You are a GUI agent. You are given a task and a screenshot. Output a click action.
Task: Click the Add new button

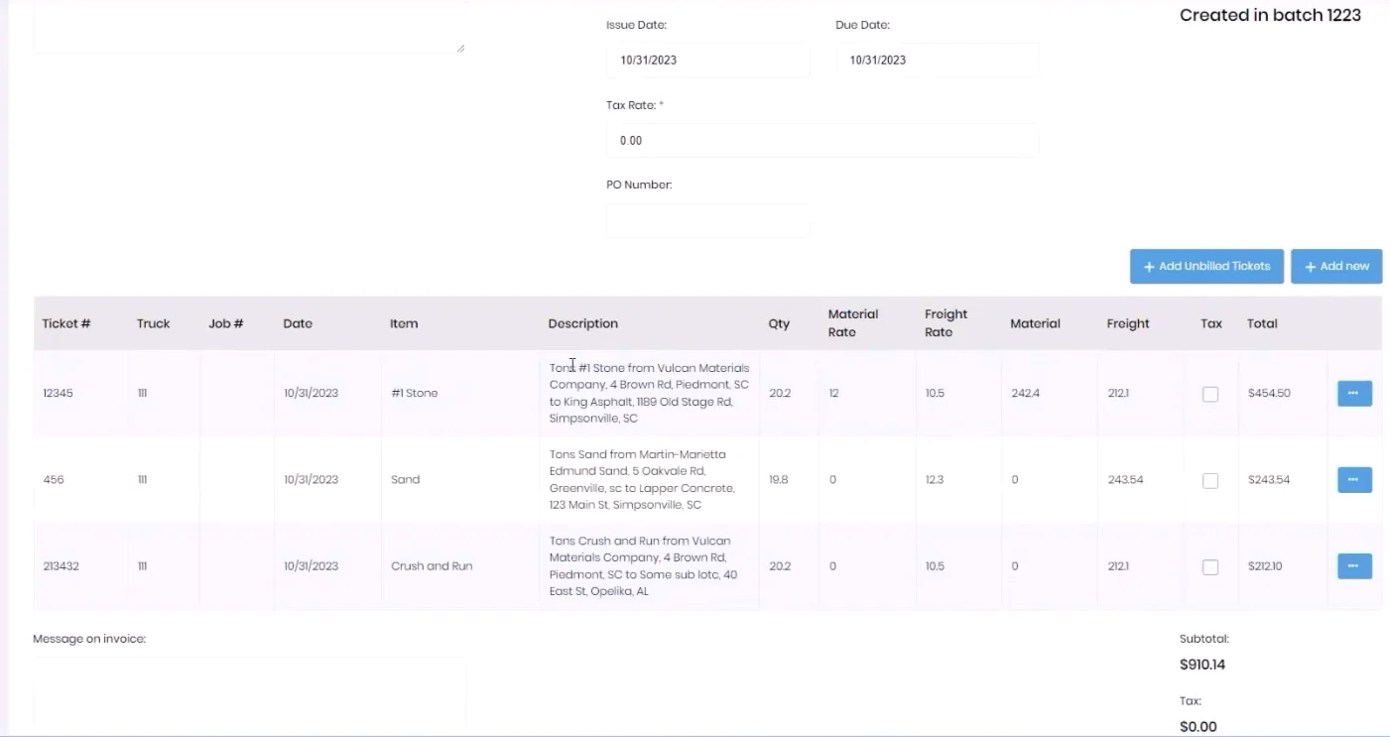coord(1336,266)
